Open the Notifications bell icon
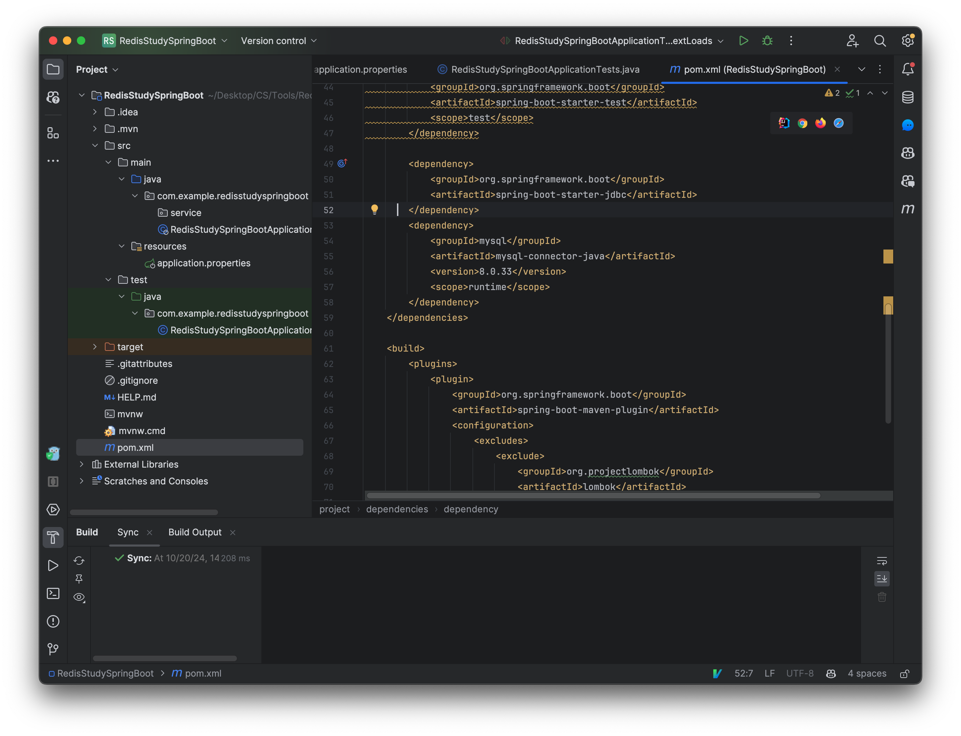This screenshot has height=736, width=961. (x=908, y=69)
